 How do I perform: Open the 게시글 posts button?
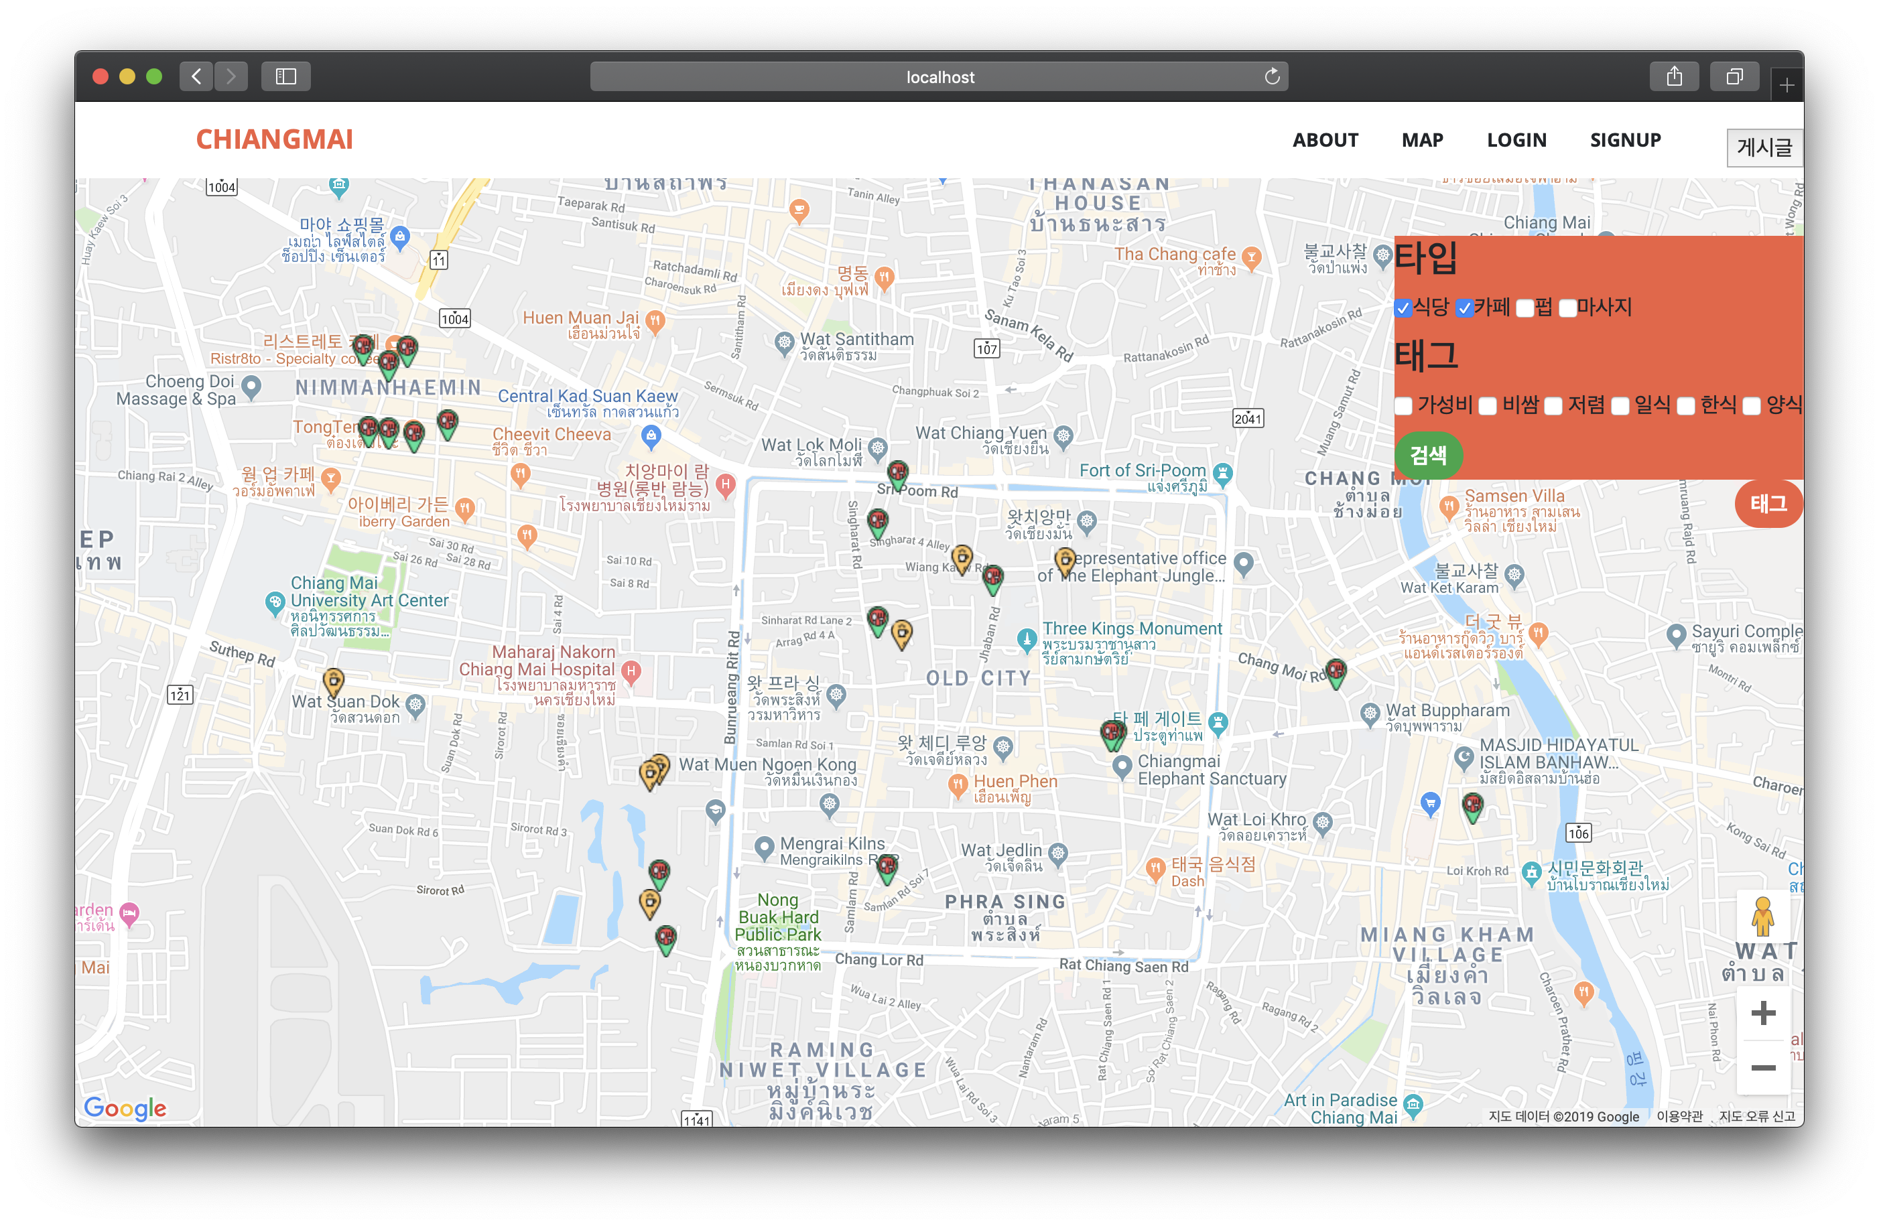[1764, 147]
